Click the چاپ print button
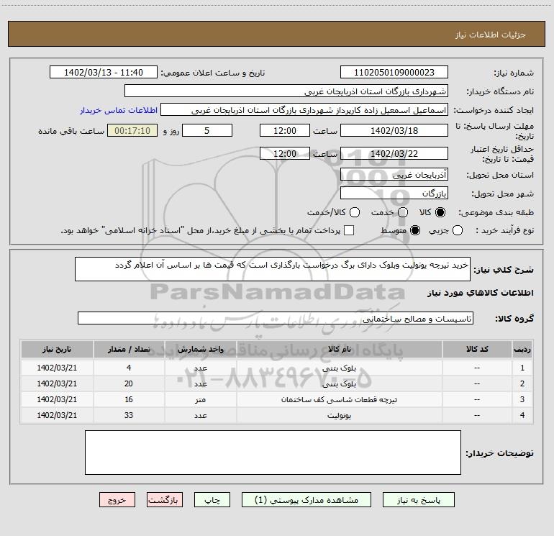 click(212, 500)
